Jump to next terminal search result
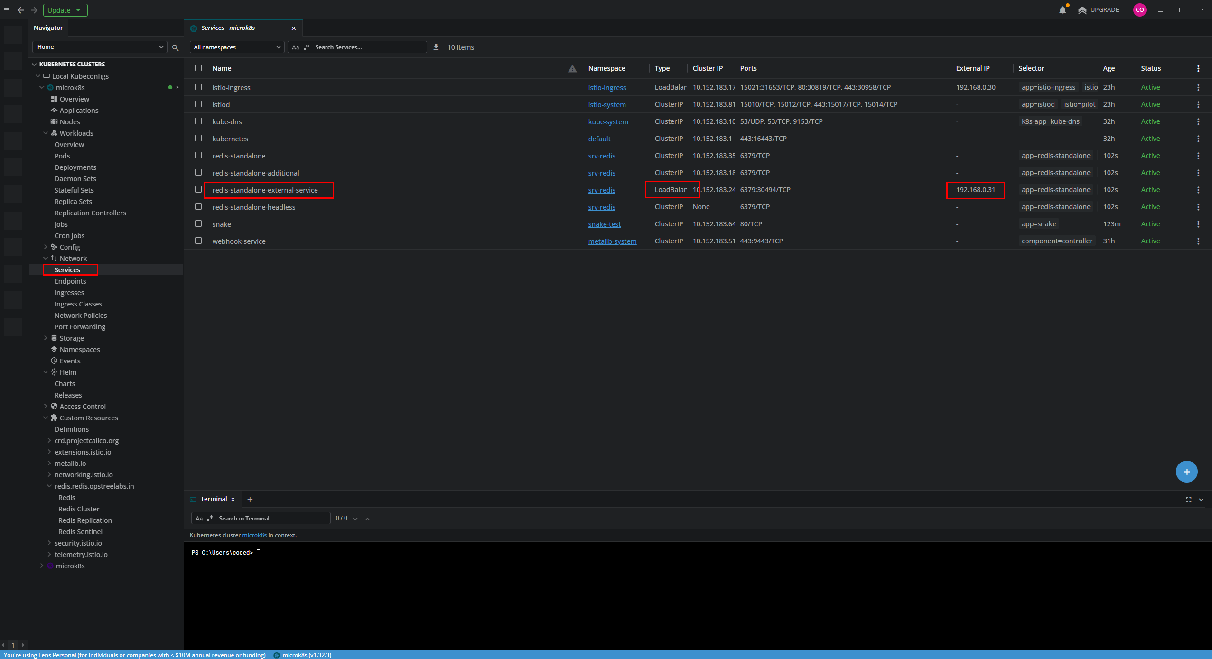This screenshot has height=659, width=1212. tap(355, 519)
